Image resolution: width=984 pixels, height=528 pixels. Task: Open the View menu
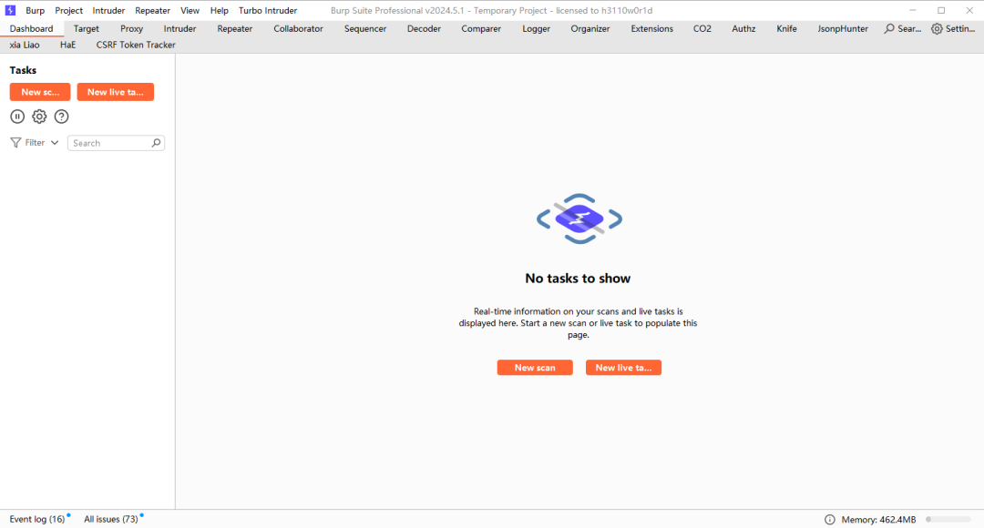coord(190,11)
